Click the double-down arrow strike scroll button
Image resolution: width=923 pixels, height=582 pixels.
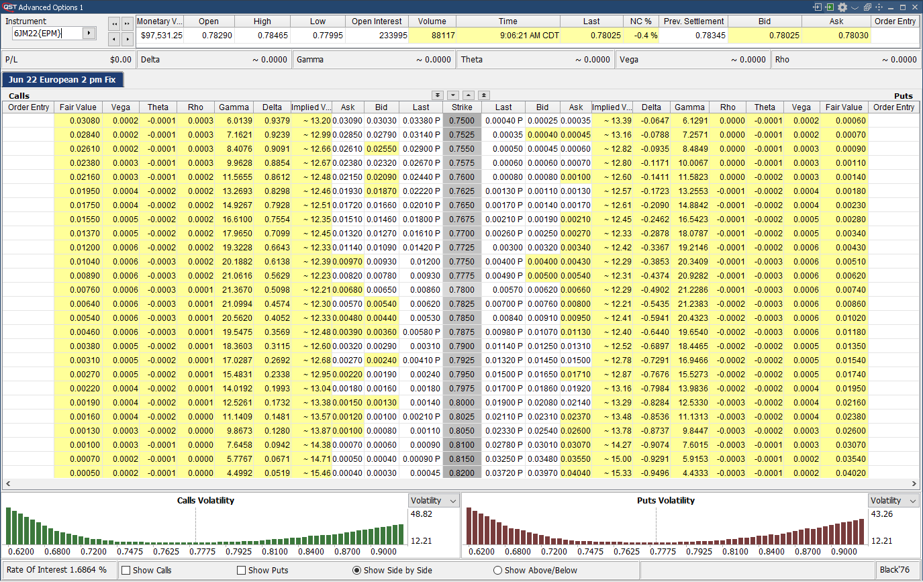coord(438,95)
